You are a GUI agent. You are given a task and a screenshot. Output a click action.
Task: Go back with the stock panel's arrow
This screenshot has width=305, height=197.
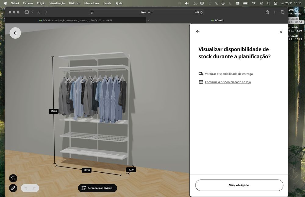coord(198,32)
